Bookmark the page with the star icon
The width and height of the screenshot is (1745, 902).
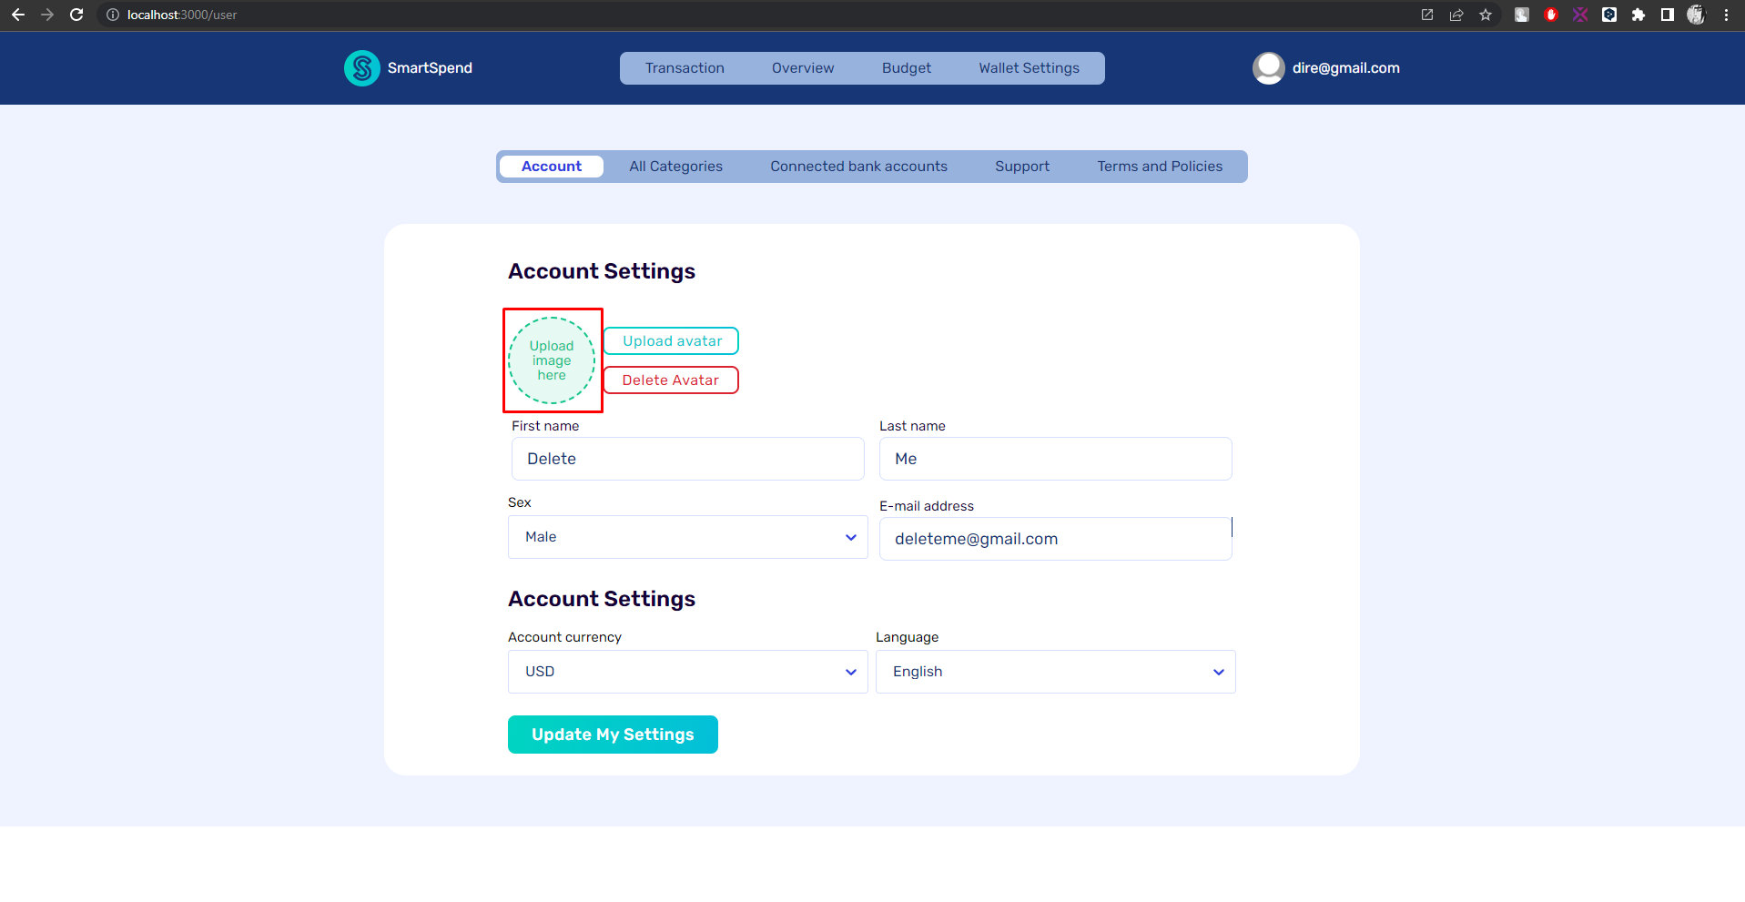tap(1486, 15)
